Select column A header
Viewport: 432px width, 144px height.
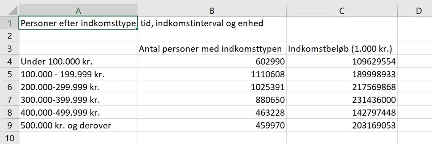pyautogui.click(x=78, y=11)
